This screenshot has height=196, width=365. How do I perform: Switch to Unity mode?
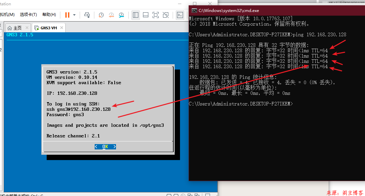tap(166, 15)
